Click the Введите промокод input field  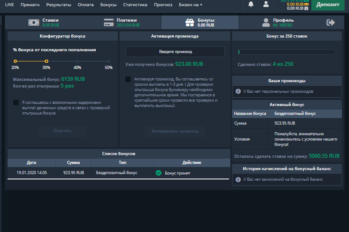pyautogui.click(x=174, y=52)
